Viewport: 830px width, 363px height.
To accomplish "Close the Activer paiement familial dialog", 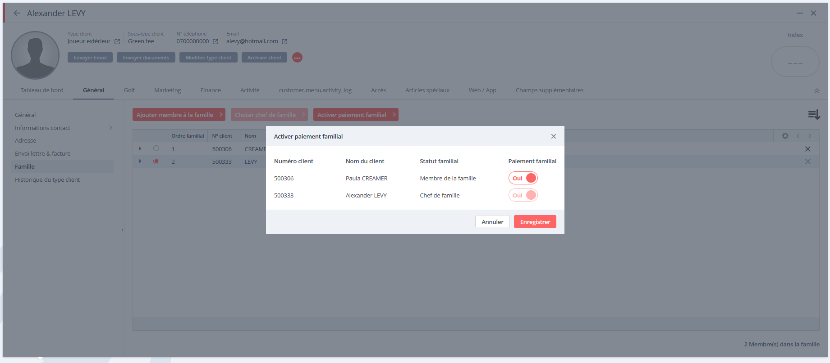I will point(554,136).
